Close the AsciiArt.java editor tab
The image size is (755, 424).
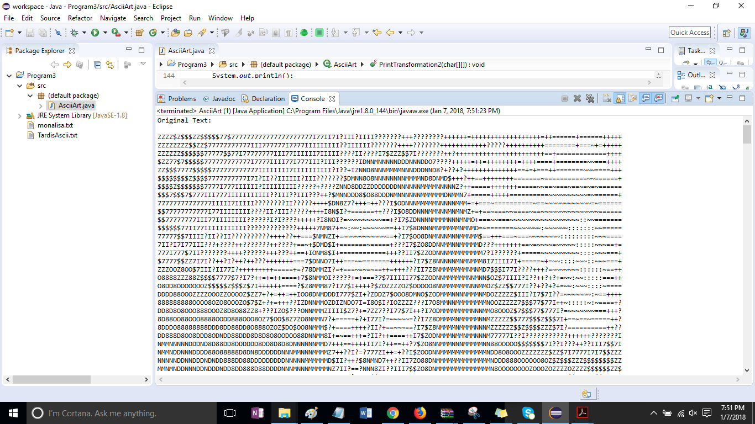(212, 51)
